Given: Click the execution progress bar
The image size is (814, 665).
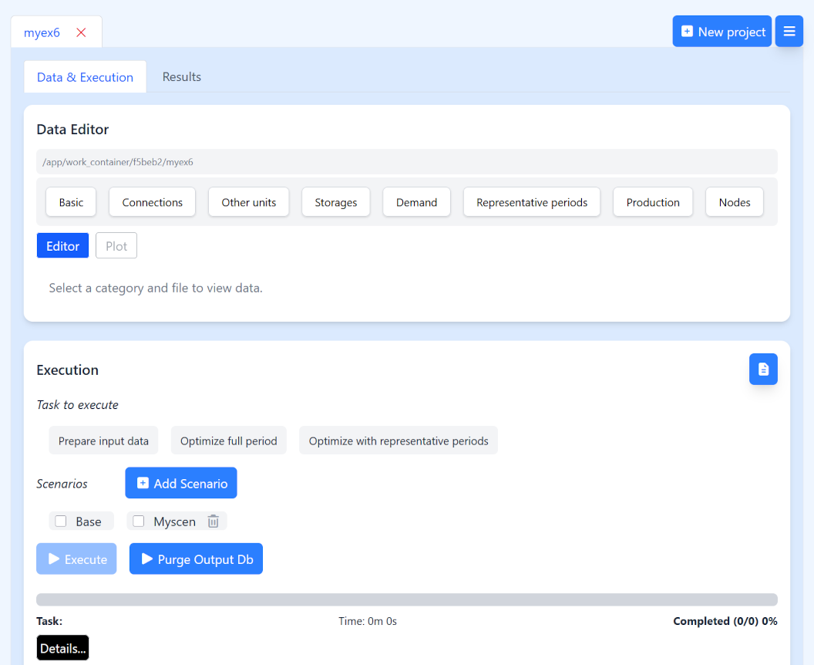Looking at the screenshot, I should coord(406,600).
